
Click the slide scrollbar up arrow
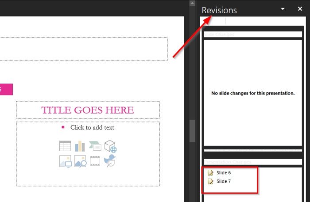click(192, 3)
